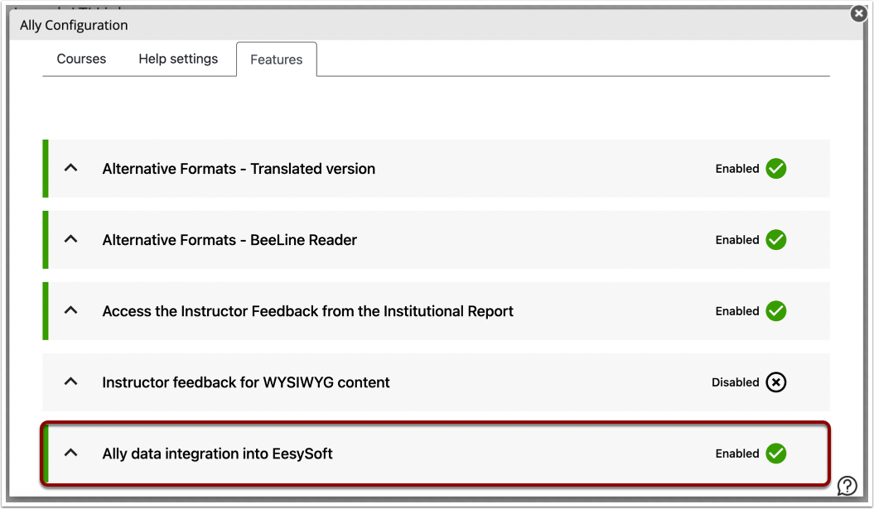Switch to the Courses tab
The height and width of the screenshot is (509, 874).
(80, 59)
